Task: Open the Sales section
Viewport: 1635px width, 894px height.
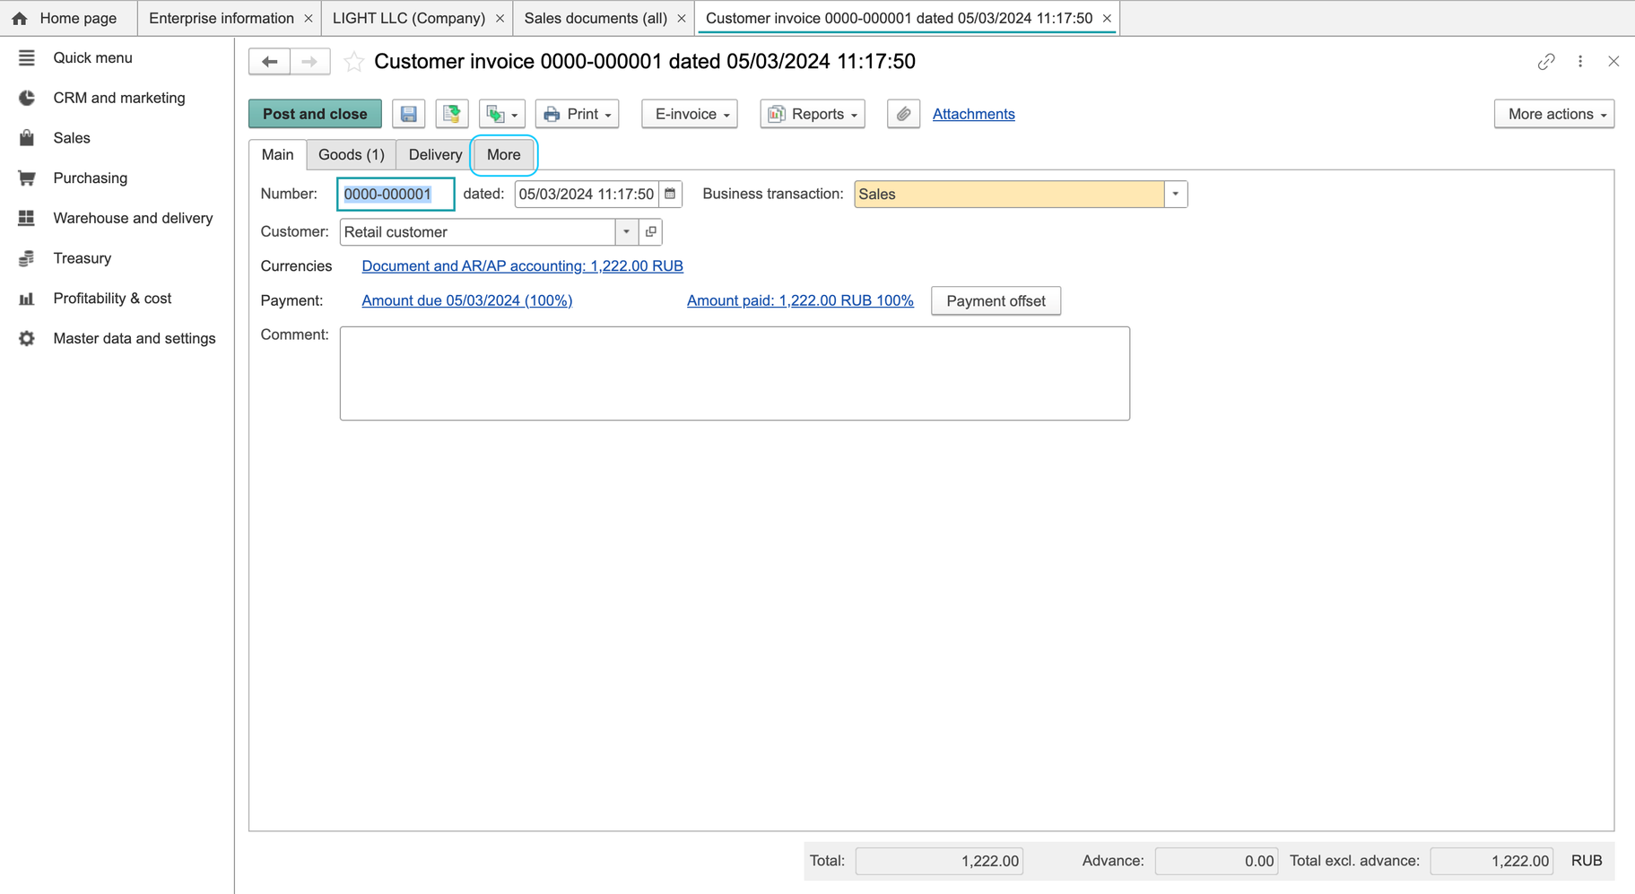Action: 71,138
